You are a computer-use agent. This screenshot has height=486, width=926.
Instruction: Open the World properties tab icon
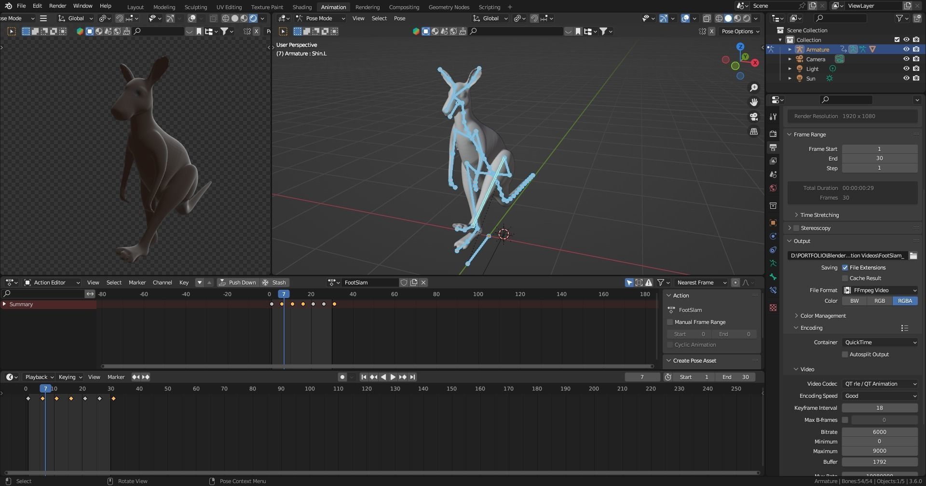[x=773, y=188]
